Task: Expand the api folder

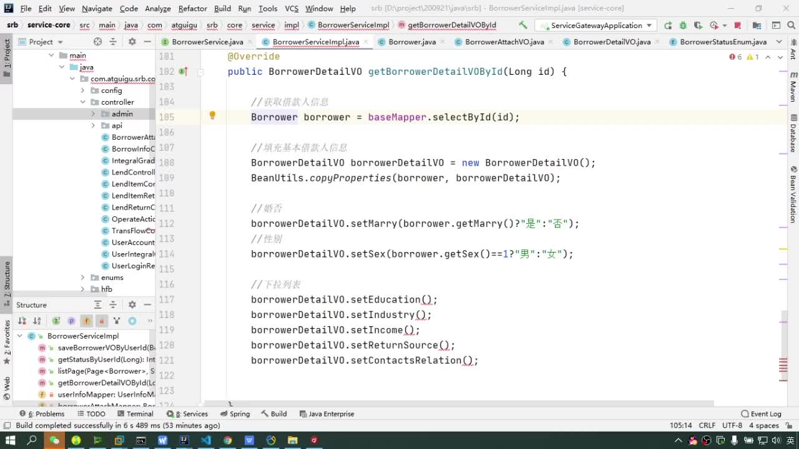Action: point(93,125)
